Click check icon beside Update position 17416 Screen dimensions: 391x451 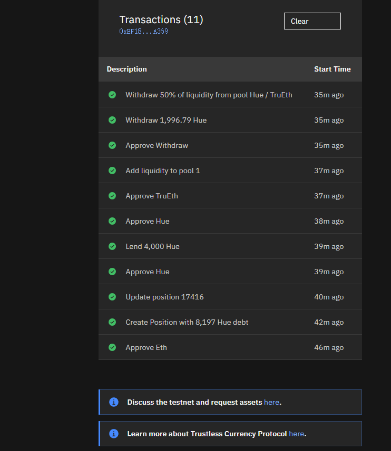[112, 297]
